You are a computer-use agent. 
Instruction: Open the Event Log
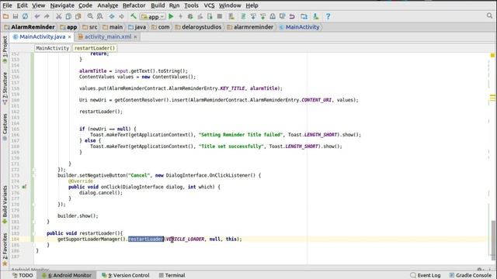426,275
